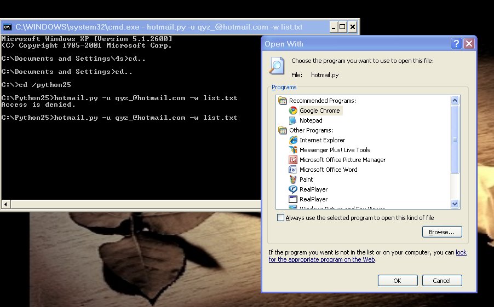
Task: Maximize the cmd.exe window
Action: [343, 27]
